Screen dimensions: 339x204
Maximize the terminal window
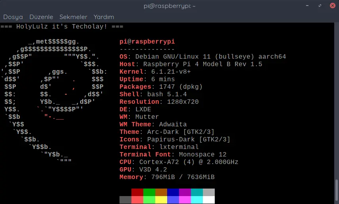click(x=320, y=6)
